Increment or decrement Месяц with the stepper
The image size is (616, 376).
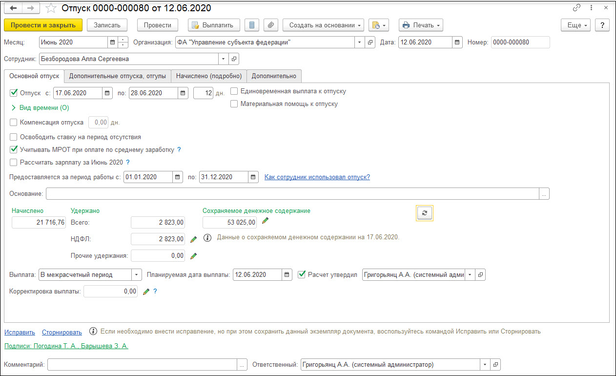pos(123,42)
